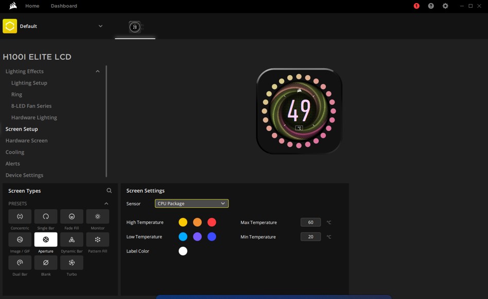Image resolution: width=488 pixels, height=299 pixels.
Task: Open Hardware Screen section
Action: click(26, 141)
